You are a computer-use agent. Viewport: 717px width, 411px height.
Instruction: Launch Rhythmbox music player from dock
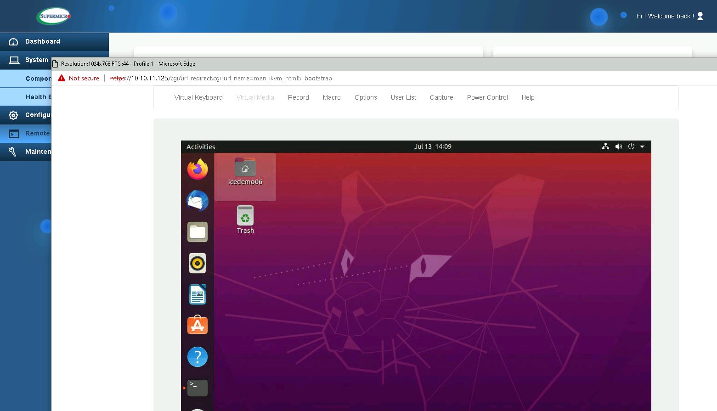(x=198, y=263)
